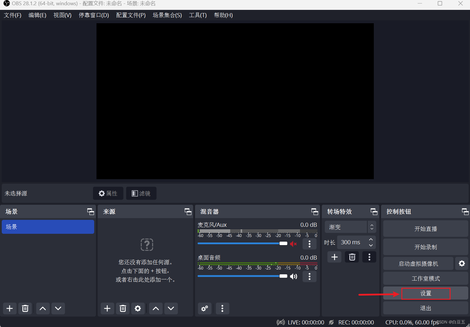Click the REC status icon in status bar

[x=331, y=322]
